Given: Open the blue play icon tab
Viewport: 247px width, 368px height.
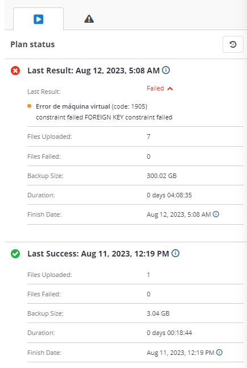Looking at the screenshot, I should [x=39, y=19].
